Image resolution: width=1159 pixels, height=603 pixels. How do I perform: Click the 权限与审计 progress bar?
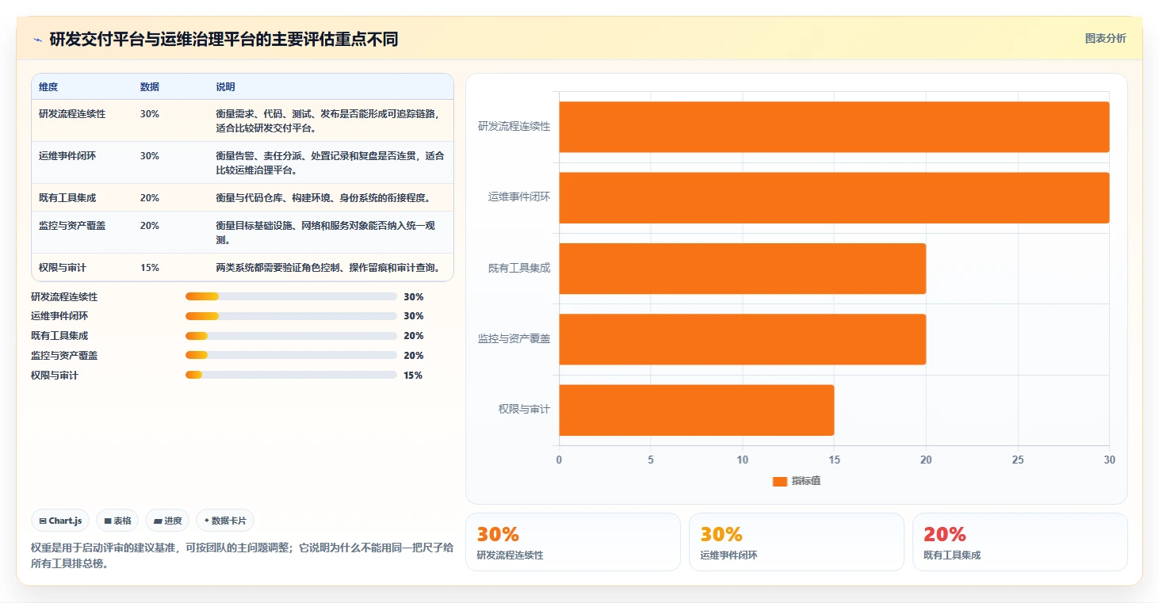point(291,376)
